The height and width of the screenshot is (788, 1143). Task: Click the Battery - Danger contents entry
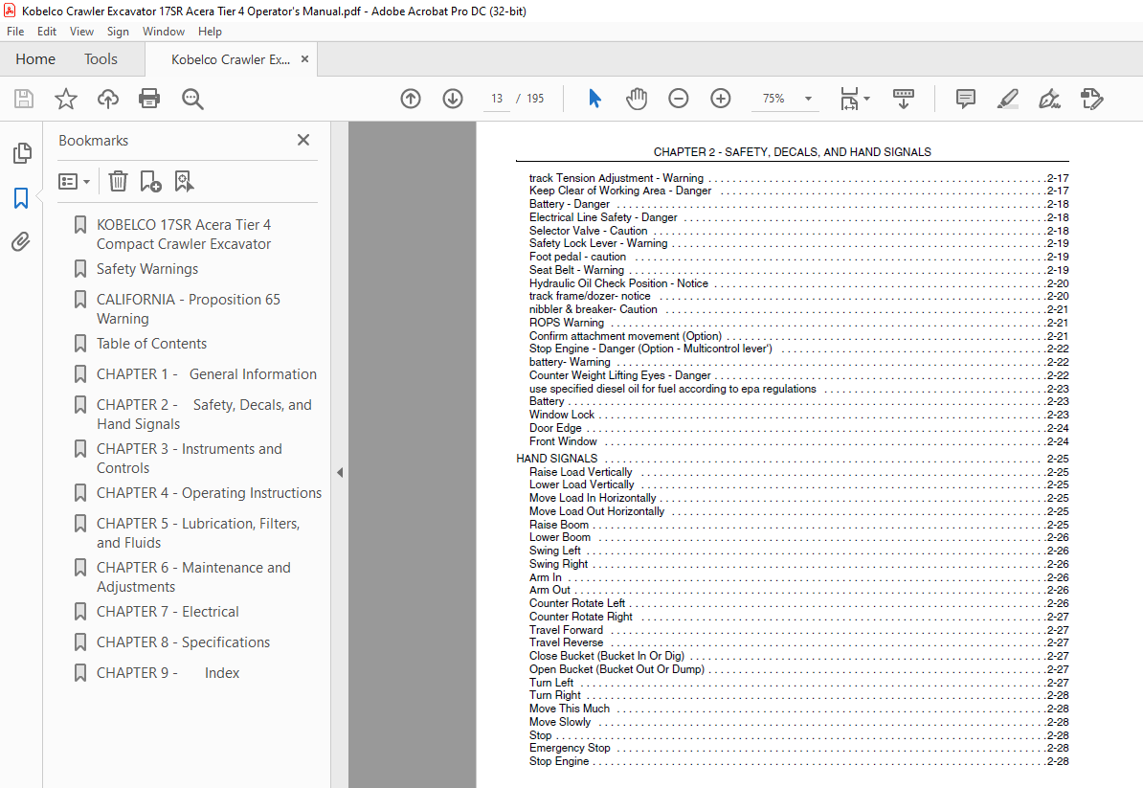pyautogui.click(x=570, y=204)
